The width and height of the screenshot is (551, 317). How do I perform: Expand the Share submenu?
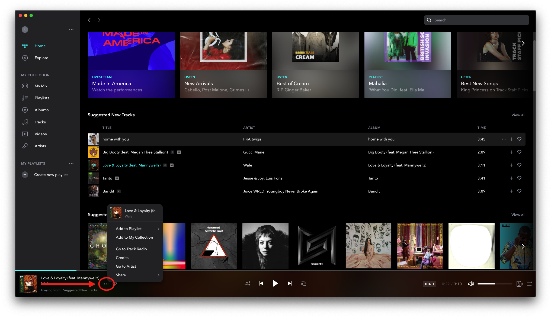(x=135, y=275)
